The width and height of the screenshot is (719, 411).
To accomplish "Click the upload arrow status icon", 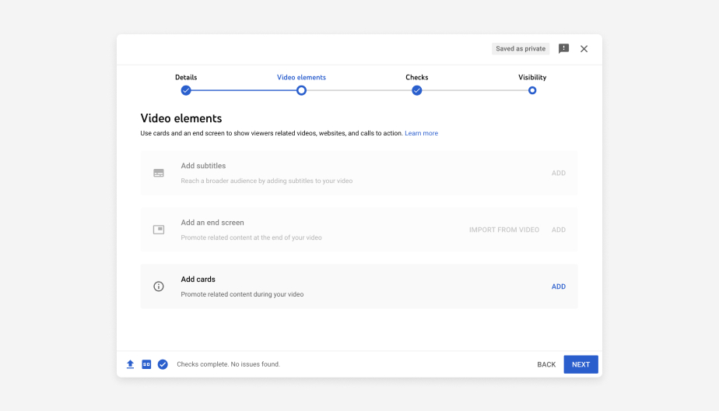I will pos(130,364).
